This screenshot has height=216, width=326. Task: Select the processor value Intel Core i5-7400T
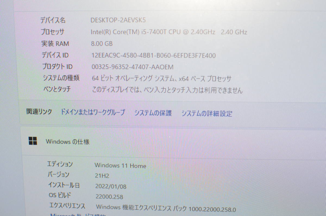169,32
